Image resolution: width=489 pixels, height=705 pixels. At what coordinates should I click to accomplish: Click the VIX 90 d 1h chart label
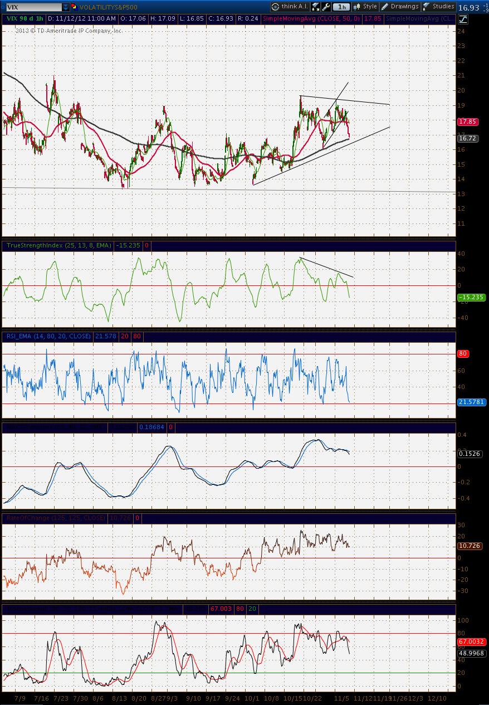click(26, 18)
